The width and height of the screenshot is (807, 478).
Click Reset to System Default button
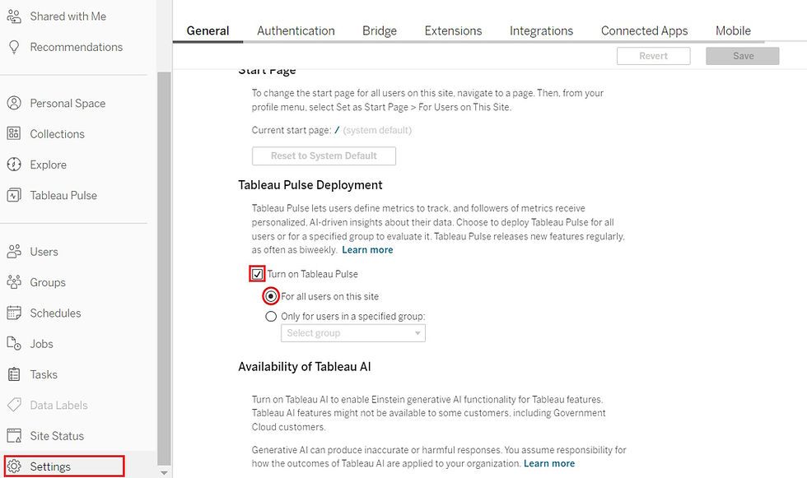(x=324, y=155)
